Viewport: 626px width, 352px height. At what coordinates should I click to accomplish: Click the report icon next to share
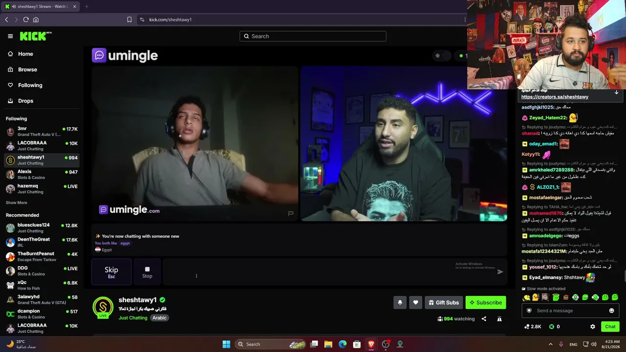pos(499,319)
